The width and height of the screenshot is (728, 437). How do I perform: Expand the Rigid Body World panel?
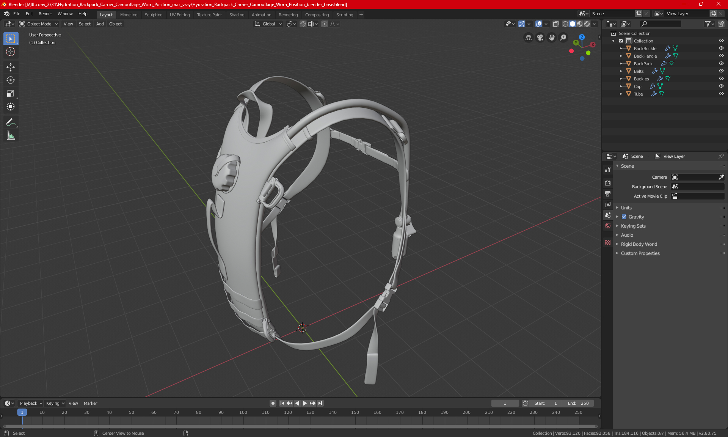(639, 244)
